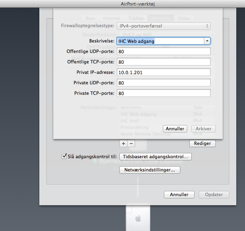Click the Beskrivelse text field
Viewport: 245px width, 231px height.
(x=160, y=41)
